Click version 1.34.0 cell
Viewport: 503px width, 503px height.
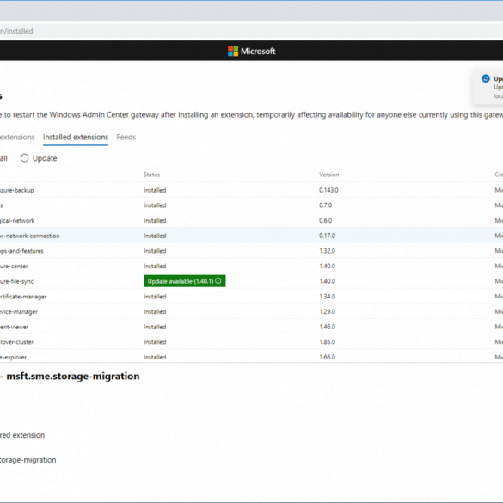(x=327, y=297)
